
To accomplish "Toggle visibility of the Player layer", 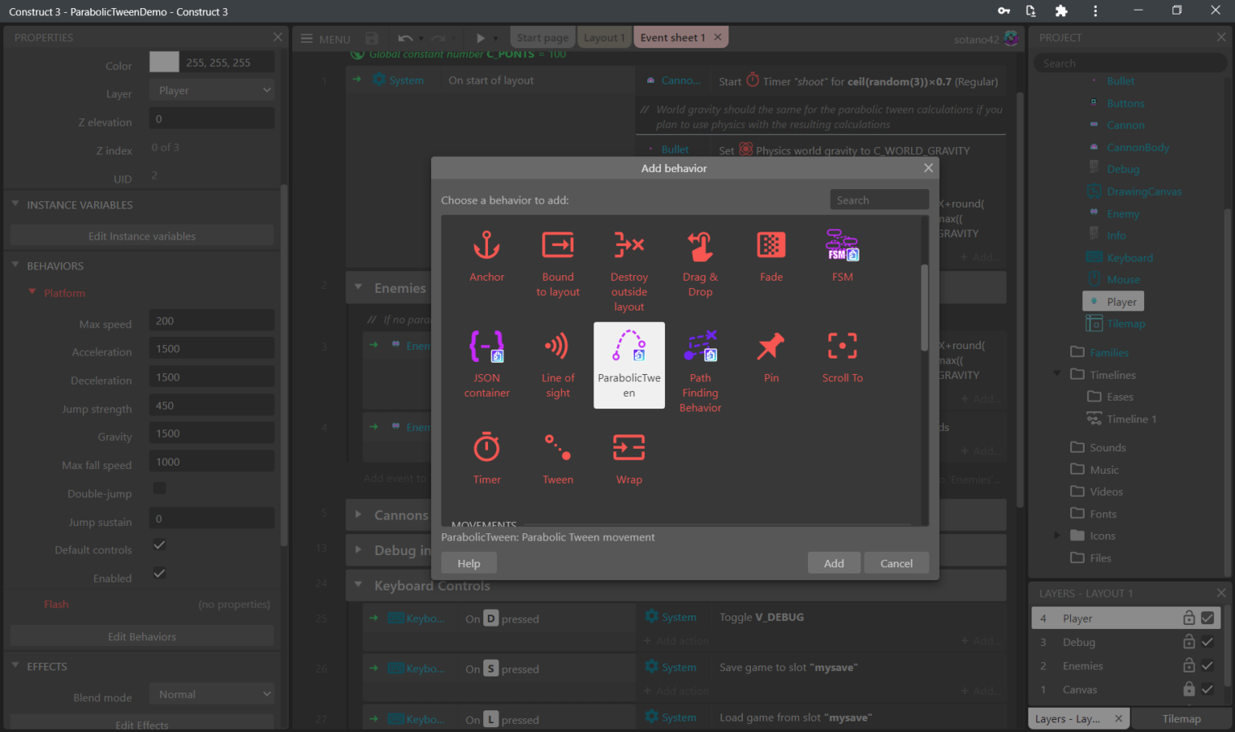I will (x=1207, y=618).
